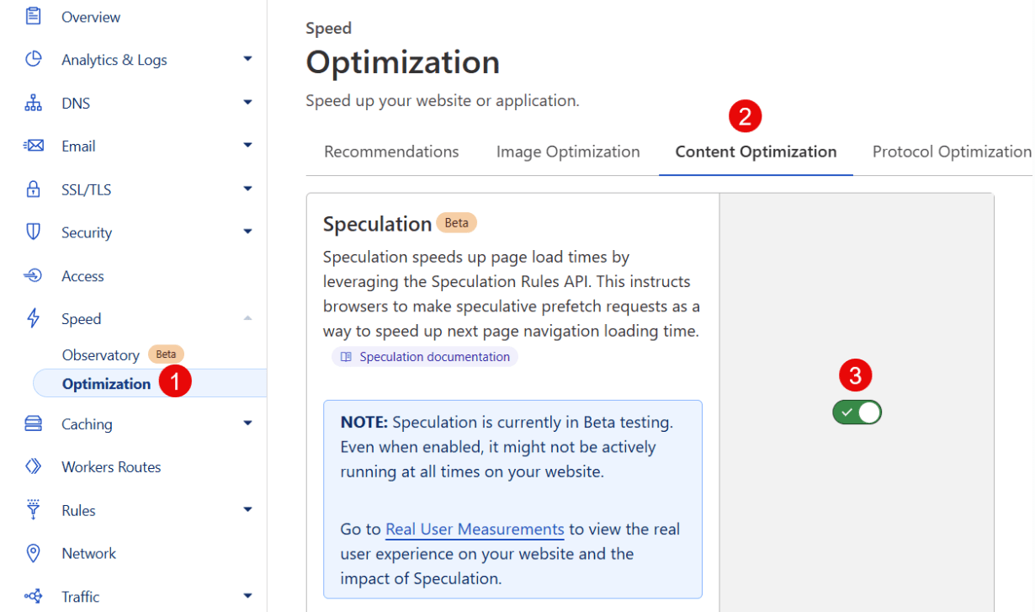1035x612 pixels.
Task: Switch to the Recommendations tab
Action: pyautogui.click(x=391, y=152)
